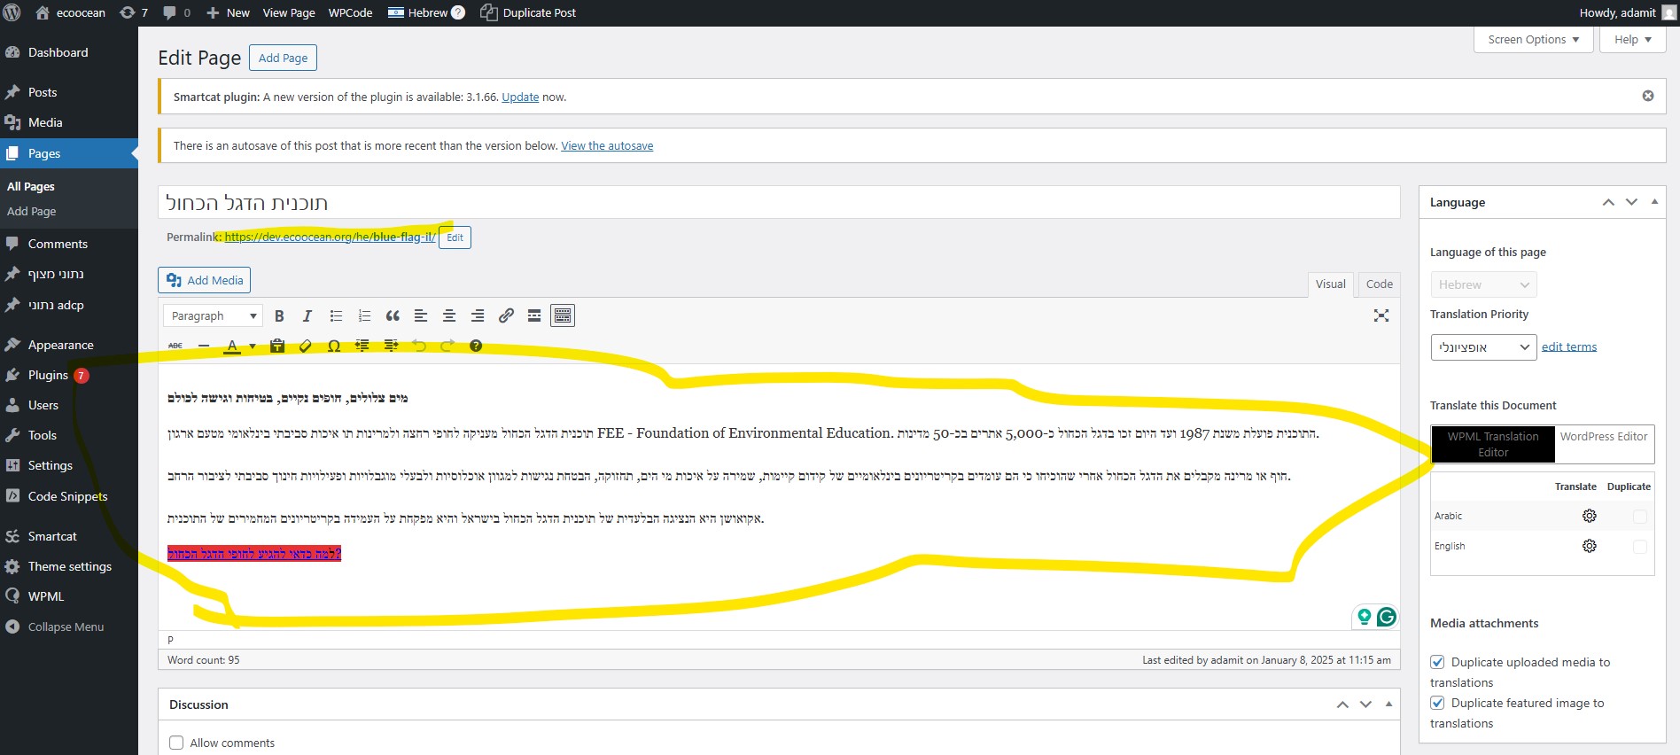Open Theme settings in sidebar
Screen dimensions: 1680x755
point(69,566)
